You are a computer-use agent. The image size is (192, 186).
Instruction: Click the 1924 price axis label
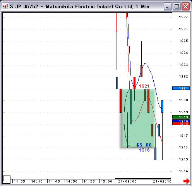[183, 53]
